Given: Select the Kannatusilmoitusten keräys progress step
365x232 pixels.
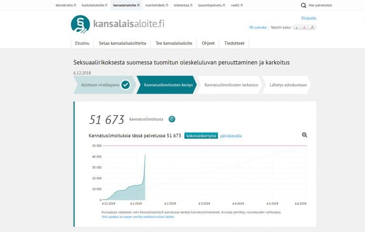Looking at the screenshot, I should click(165, 85).
